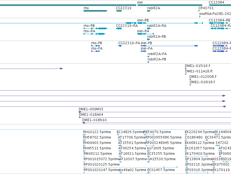Select EST RH58702.5prime
The height and width of the screenshot is (174, 231).
[97, 137]
